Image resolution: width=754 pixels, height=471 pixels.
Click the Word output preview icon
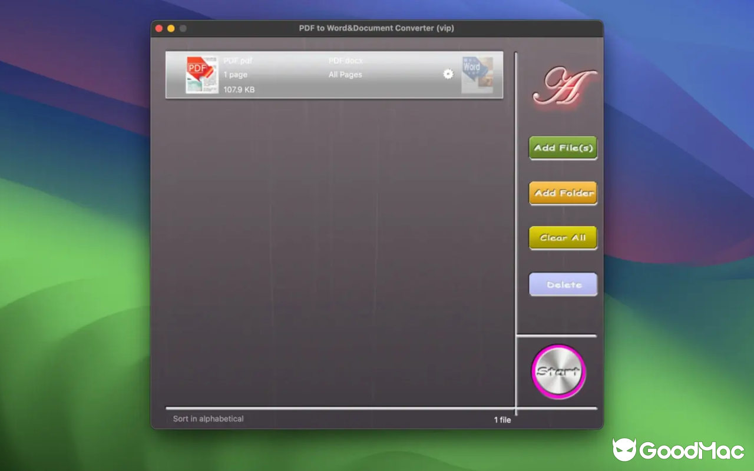point(478,74)
